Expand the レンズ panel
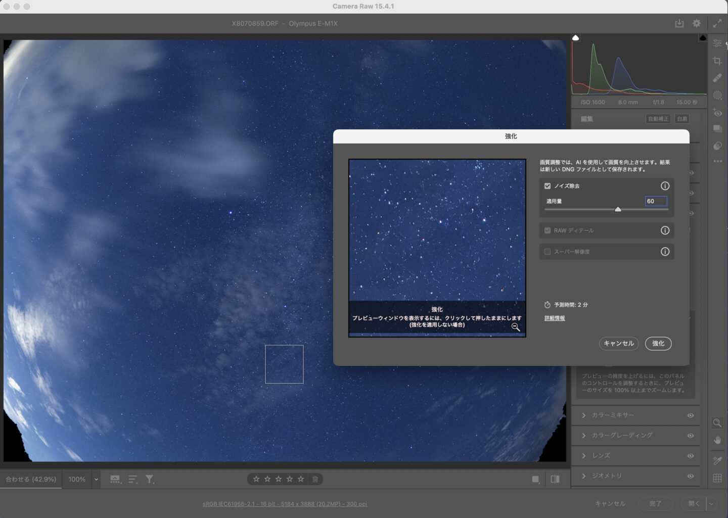Screen dimensions: 728x518 coord(584,455)
